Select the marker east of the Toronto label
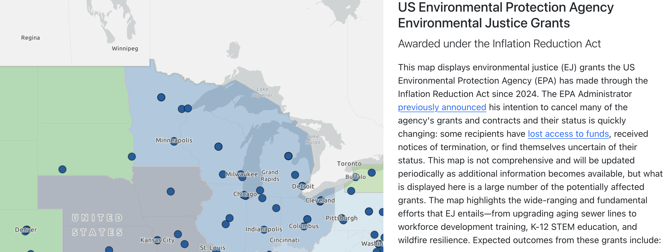This screenshot has height=252, width=668. click(372, 173)
